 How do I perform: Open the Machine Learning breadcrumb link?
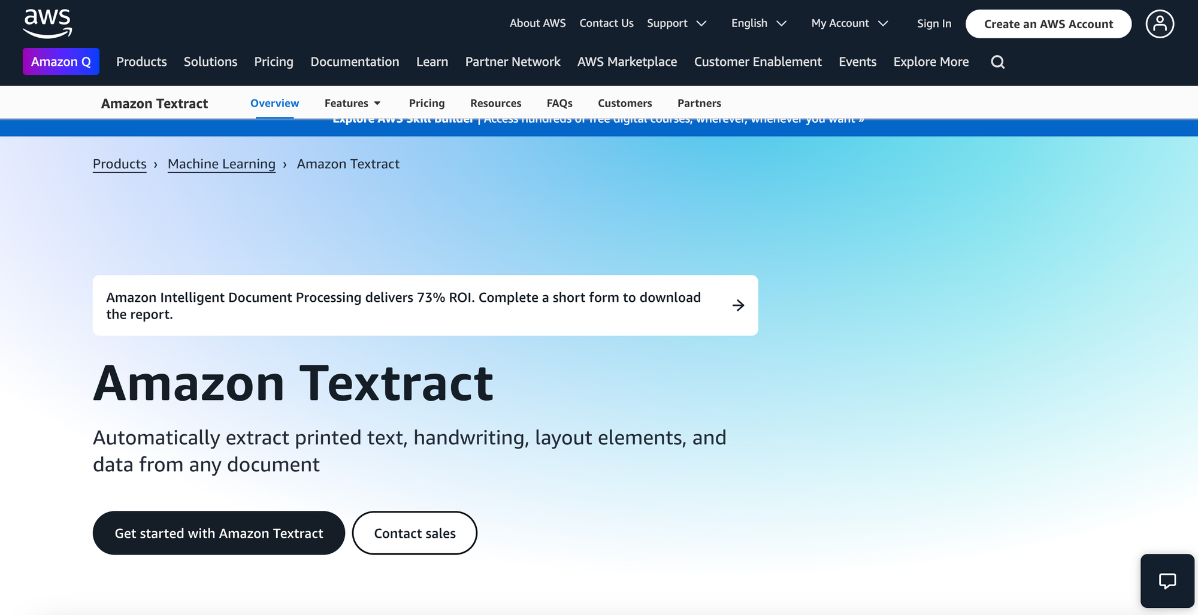tap(221, 163)
